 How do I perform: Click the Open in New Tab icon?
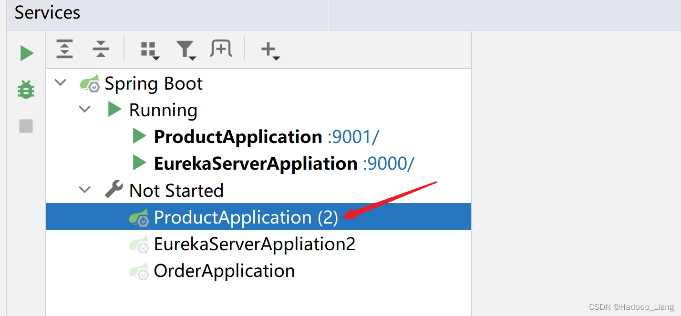pyautogui.click(x=221, y=49)
